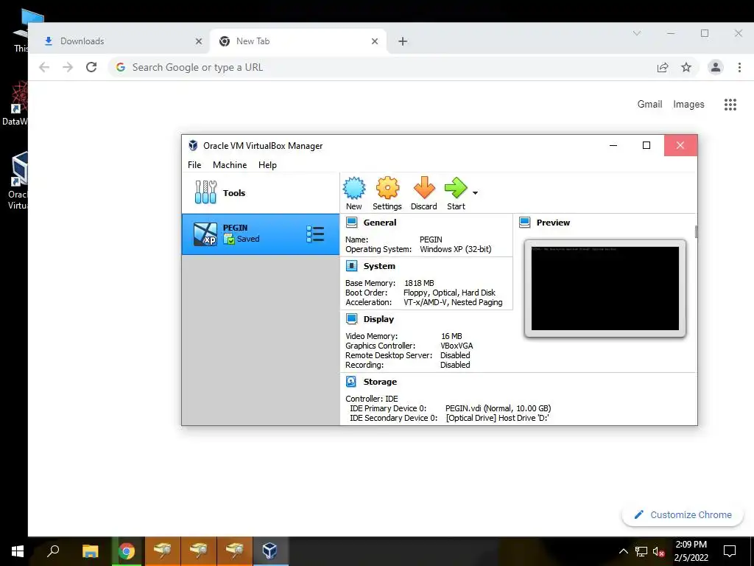
Task: Click Floppy, Optical, Hard Disk boot order
Action: click(449, 293)
